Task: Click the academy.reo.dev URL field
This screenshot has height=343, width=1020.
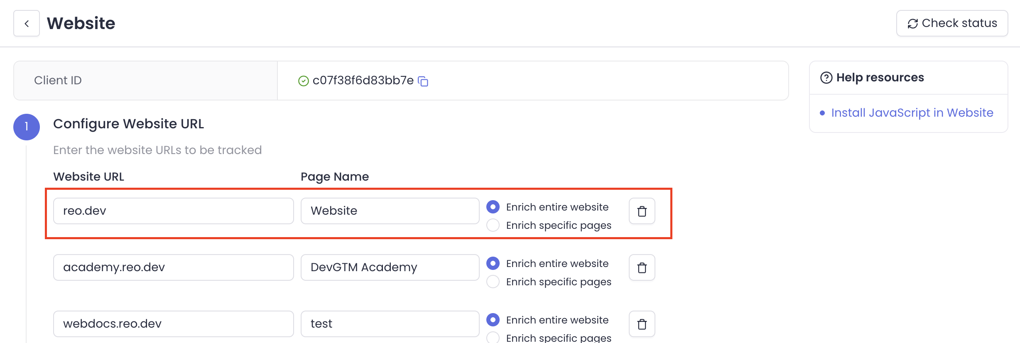Action: [173, 267]
